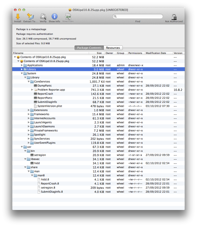This screenshot has height=227, width=197.
Task: Click the second-level package box icon
Action: click(22, 61)
